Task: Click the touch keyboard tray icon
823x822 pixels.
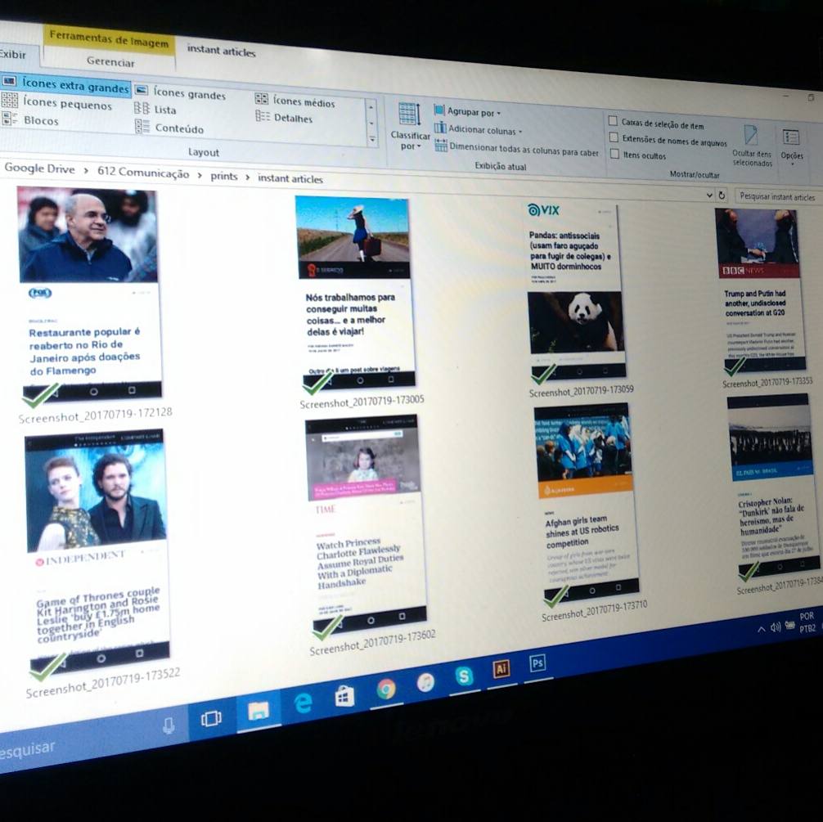Action: (790, 624)
